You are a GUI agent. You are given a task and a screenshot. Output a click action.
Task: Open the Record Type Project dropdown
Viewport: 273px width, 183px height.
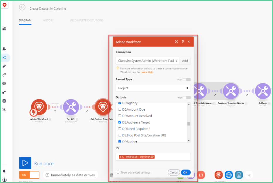tap(153, 88)
